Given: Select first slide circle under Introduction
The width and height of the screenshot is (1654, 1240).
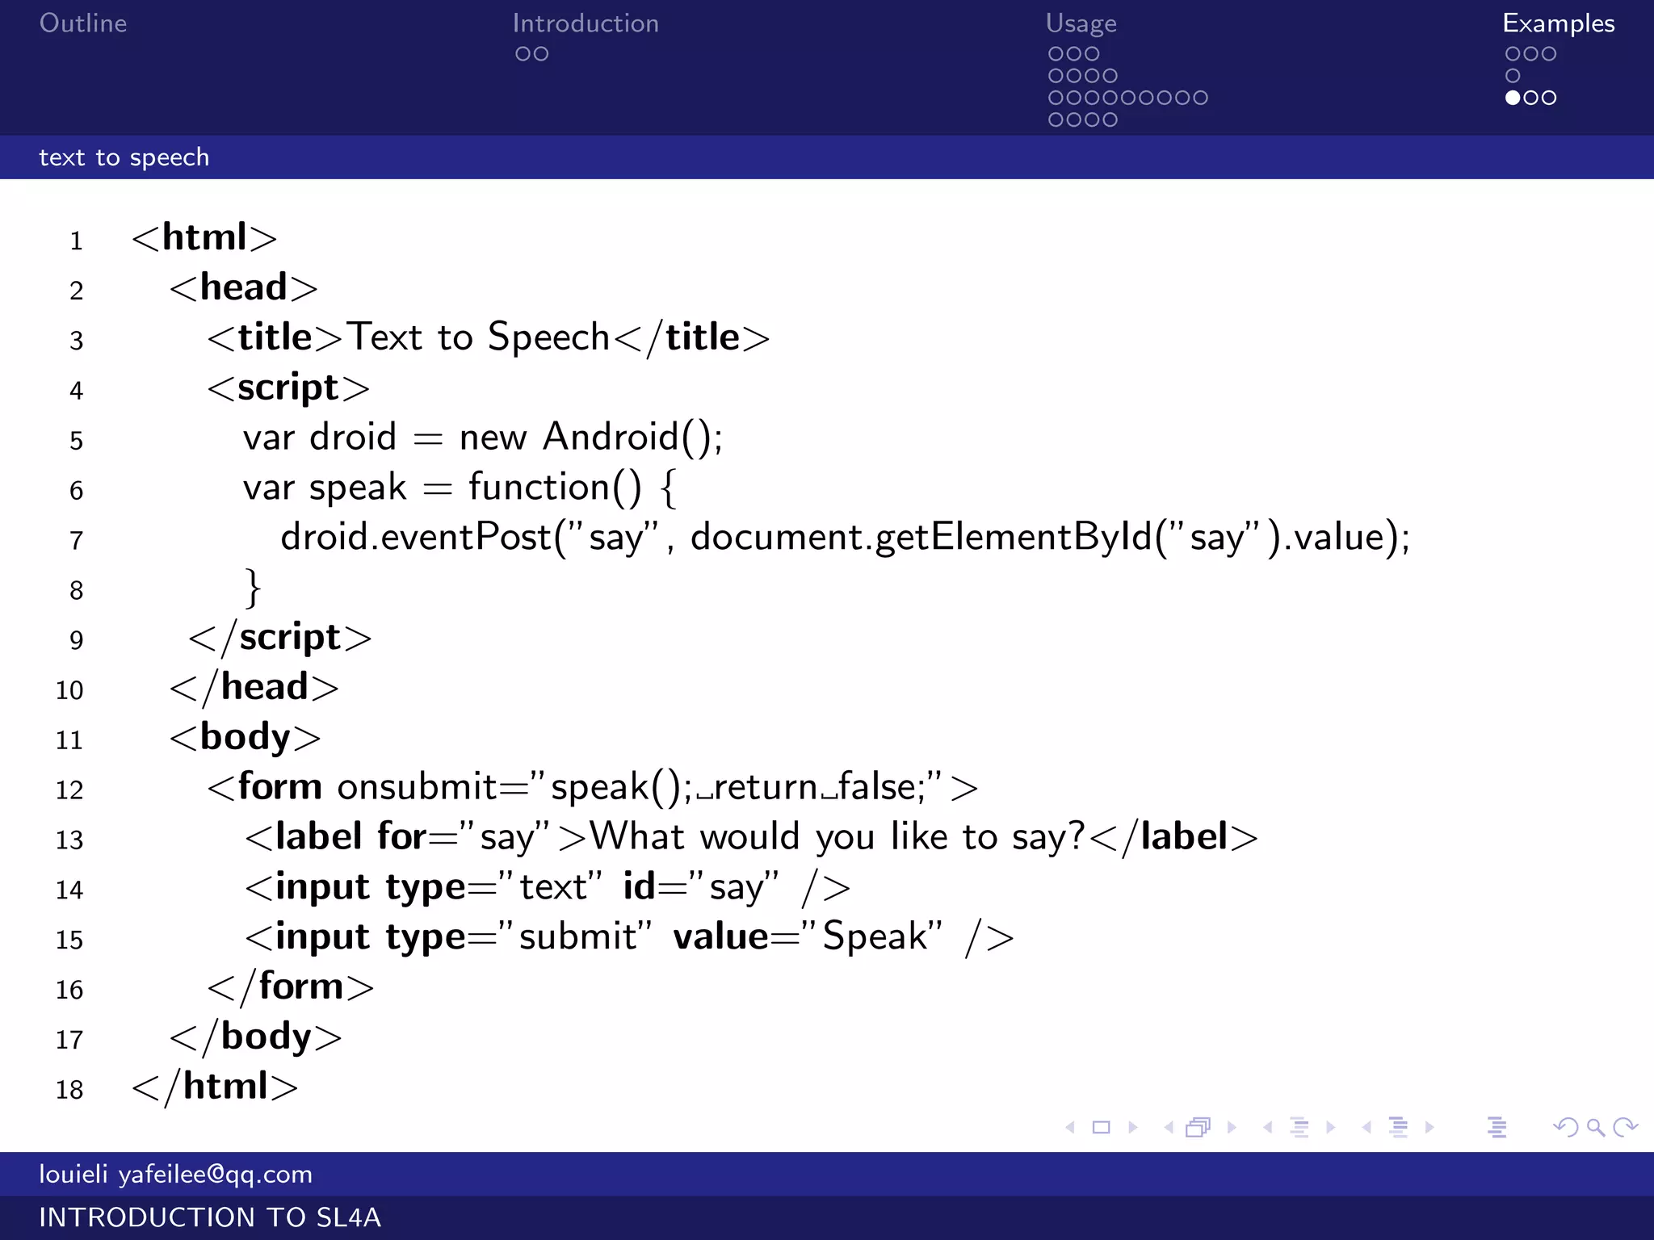Looking at the screenshot, I should coord(523,54).
